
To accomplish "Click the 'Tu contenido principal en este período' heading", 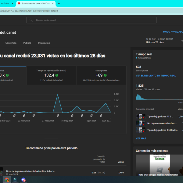I will [x=51, y=148].
